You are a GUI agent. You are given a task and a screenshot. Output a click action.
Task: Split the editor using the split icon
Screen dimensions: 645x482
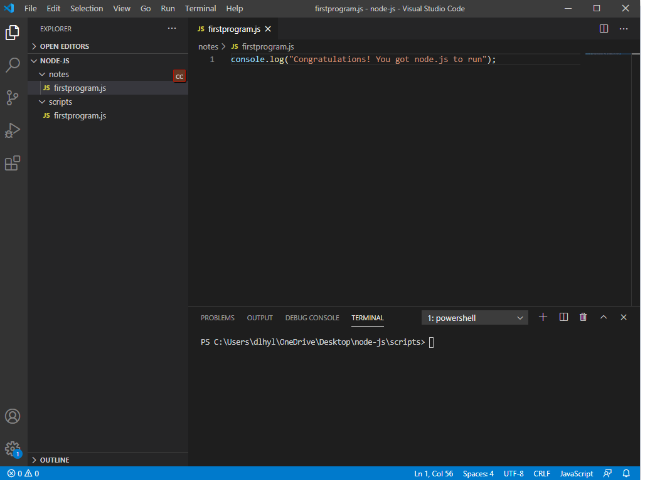[604, 28]
